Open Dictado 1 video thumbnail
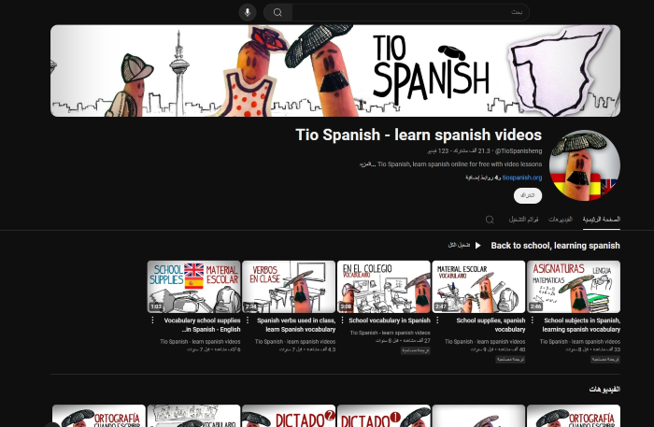This screenshot has width=654, height=427. (x=384, y=416)
